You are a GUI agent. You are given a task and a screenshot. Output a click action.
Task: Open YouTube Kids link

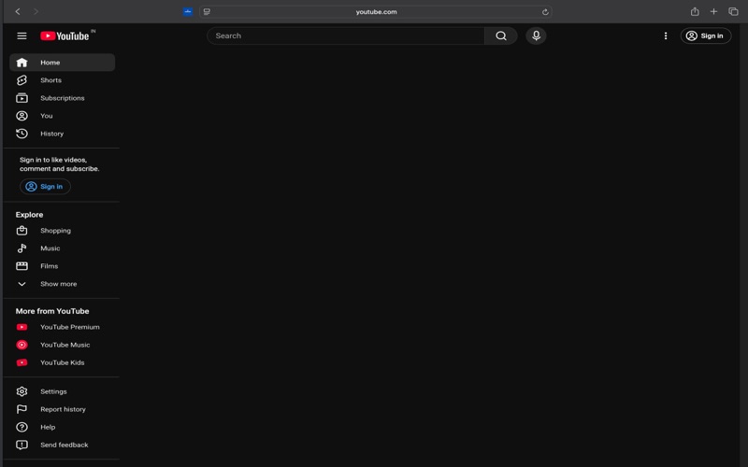62,362
